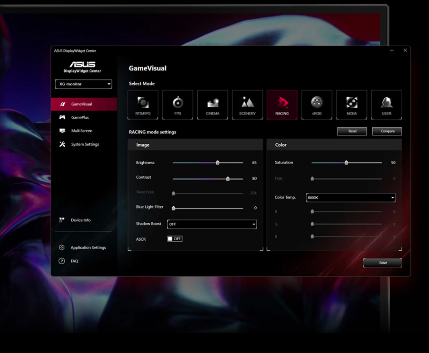Open the Shadow Boost dropdown
The height and width of the screenshot is (353, 429).
coord(212,224)
